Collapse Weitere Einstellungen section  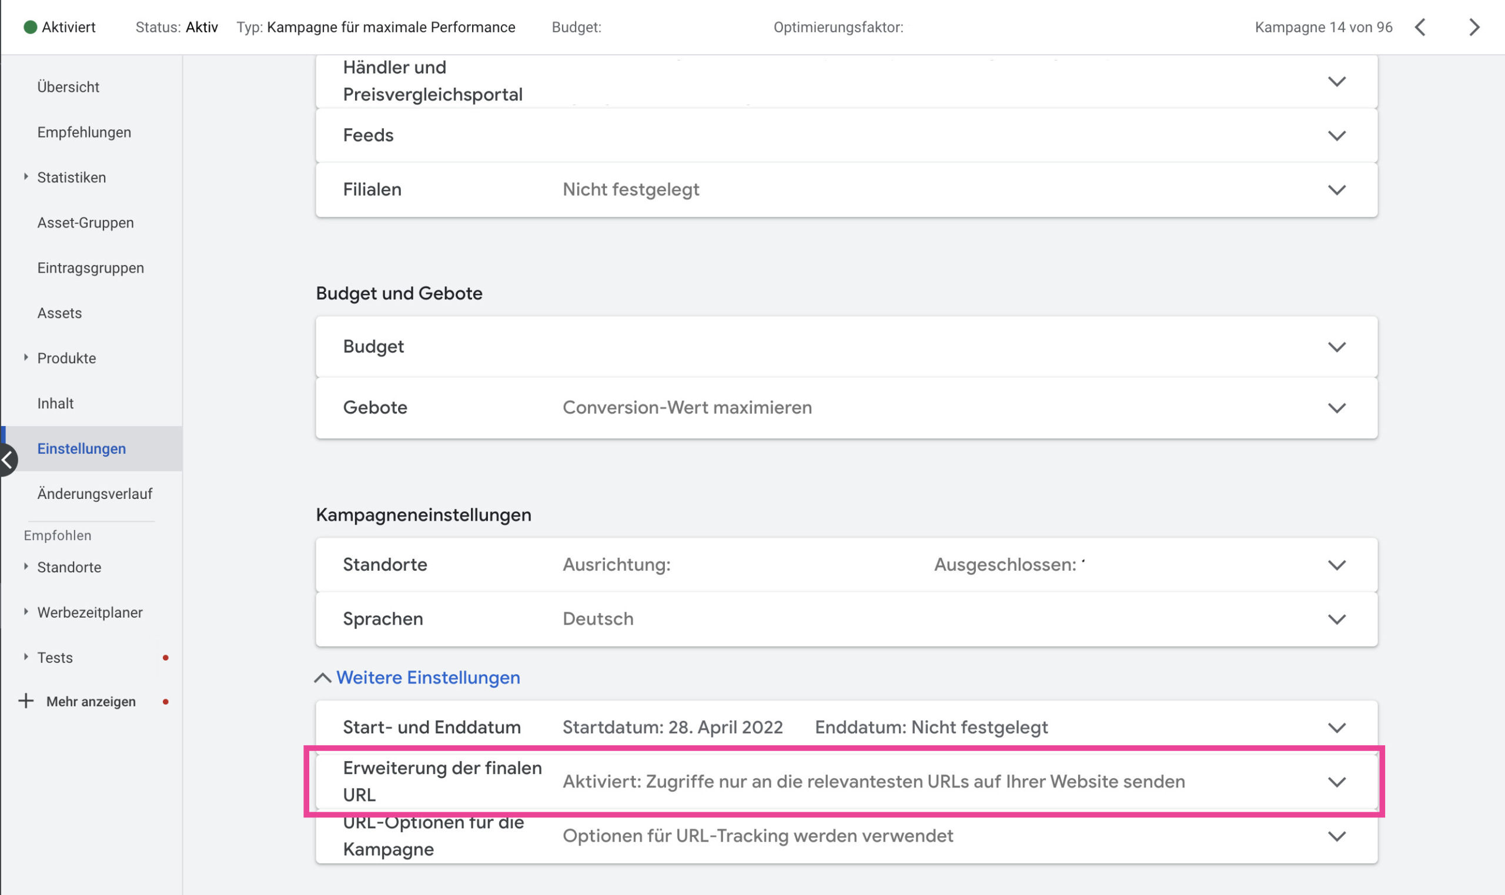click(417, 678)
